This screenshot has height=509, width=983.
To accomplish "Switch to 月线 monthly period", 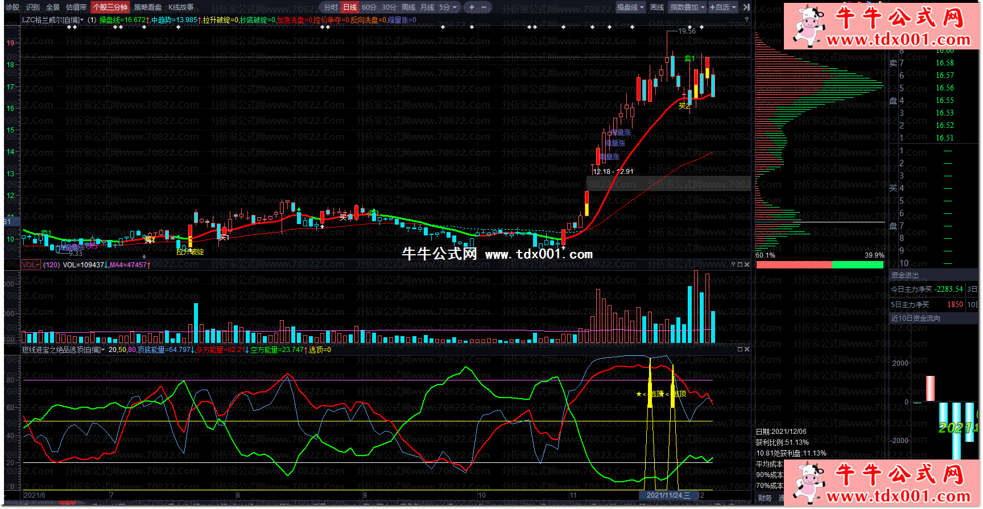I will pyautogui.click(x=427, y=7).
